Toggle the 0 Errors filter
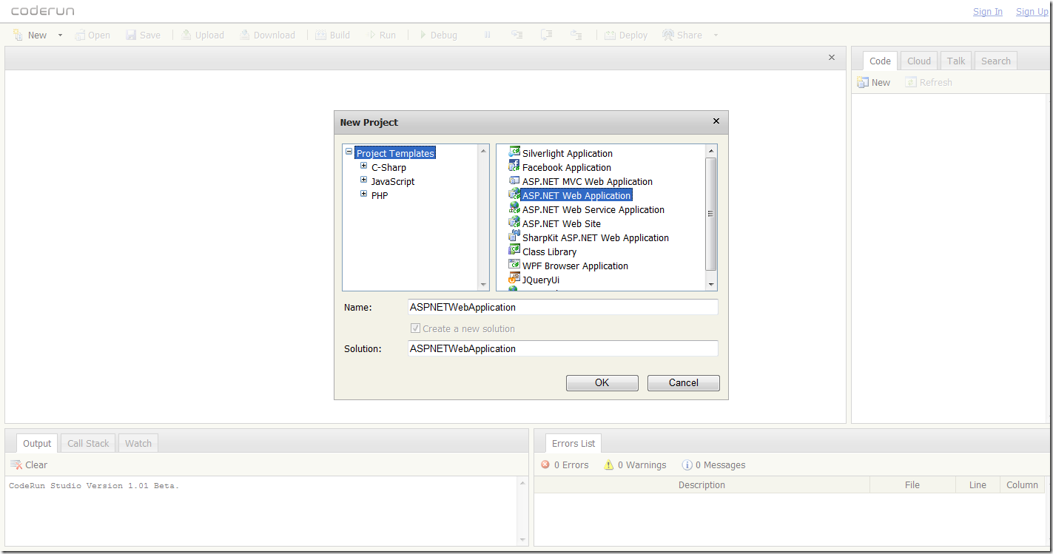The height and width of the screenshot is (554, 1053). point(565,465)
